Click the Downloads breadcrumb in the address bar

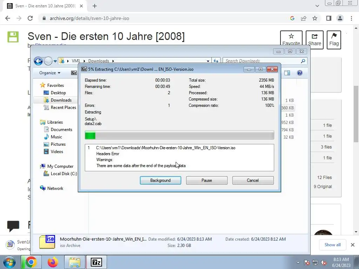99,61
